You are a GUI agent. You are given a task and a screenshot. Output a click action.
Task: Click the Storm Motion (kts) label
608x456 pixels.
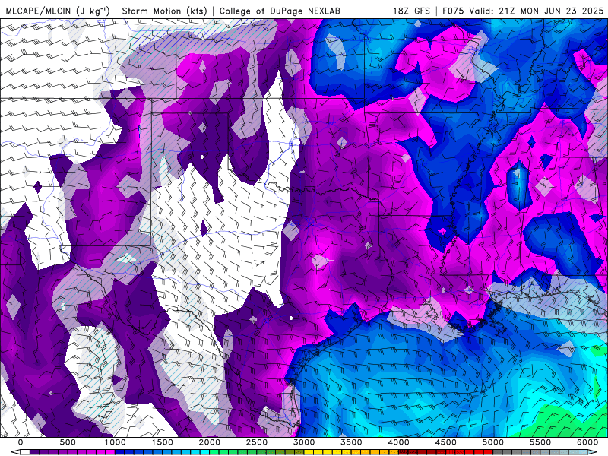coord(164,11)
